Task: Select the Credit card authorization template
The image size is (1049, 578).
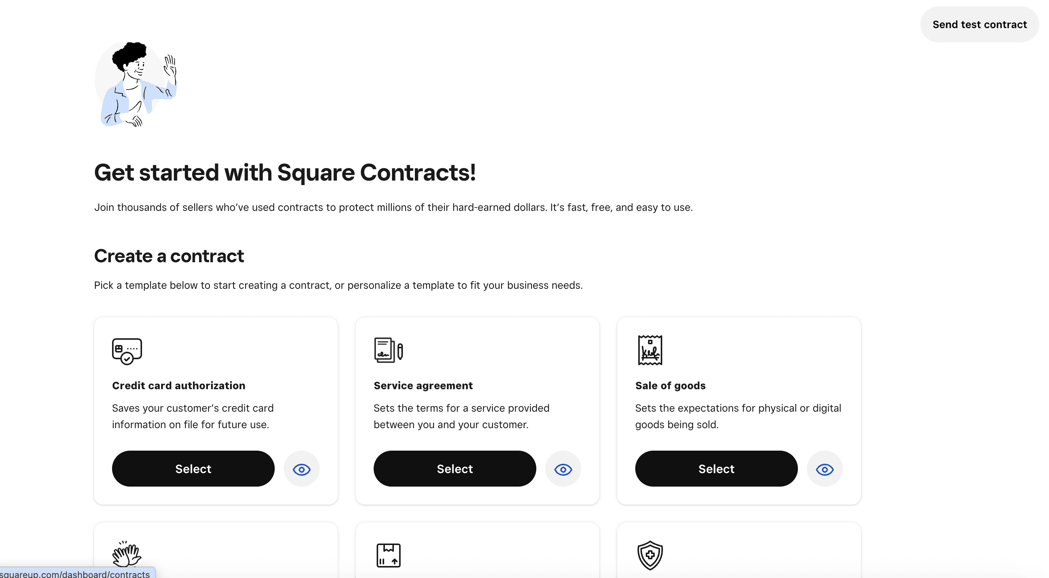Action: 193,469
